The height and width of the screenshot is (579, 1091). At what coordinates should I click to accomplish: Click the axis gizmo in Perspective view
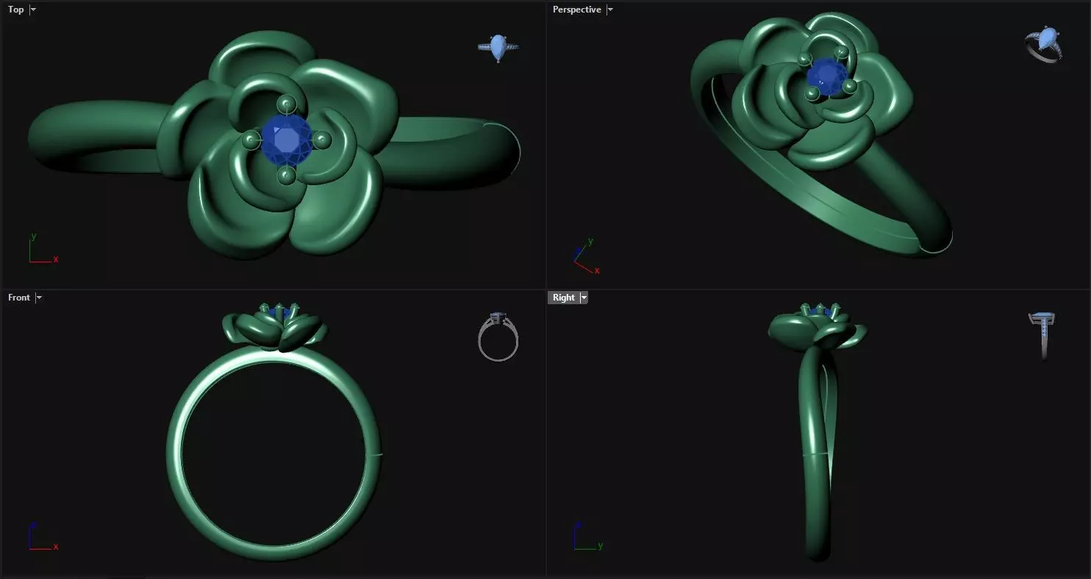coord(586,256)
